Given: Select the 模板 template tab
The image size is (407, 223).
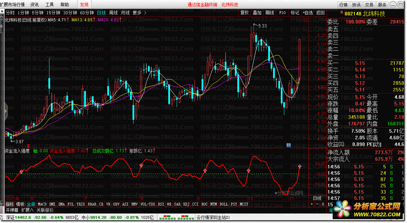Looking at the screenshot, I should 20,204.
